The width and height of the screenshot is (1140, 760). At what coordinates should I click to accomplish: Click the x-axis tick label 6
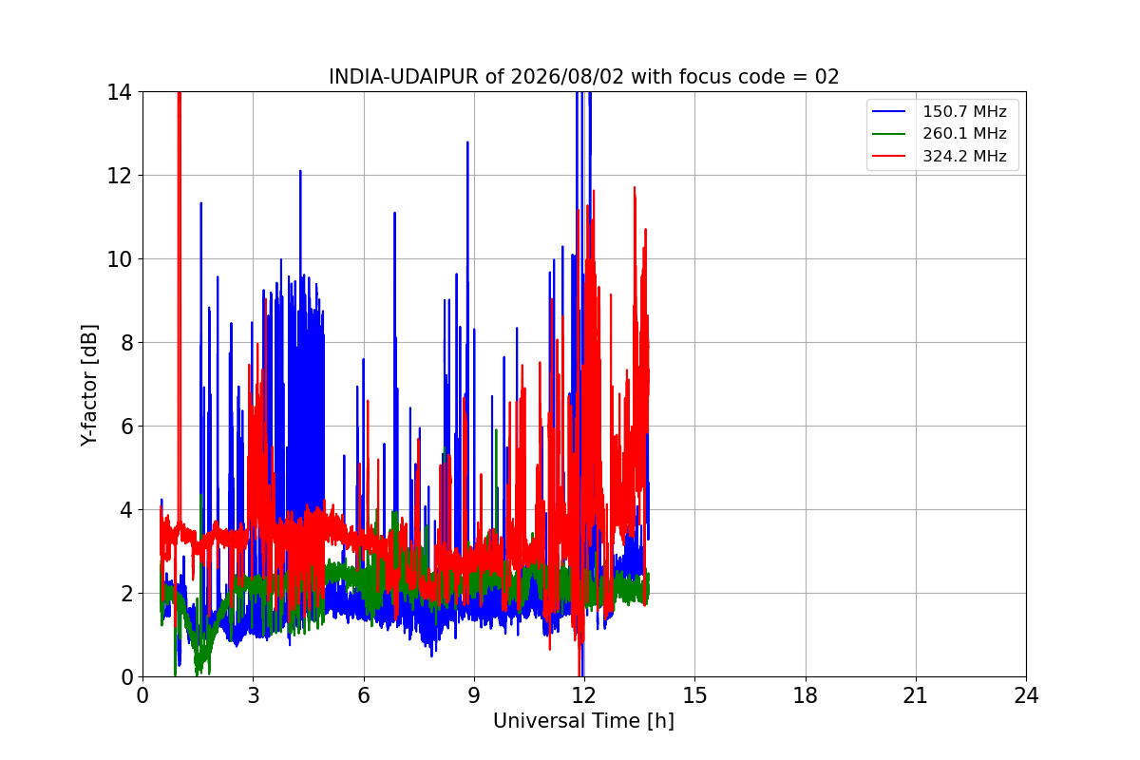pyautogui.click(x=363, y=695)
